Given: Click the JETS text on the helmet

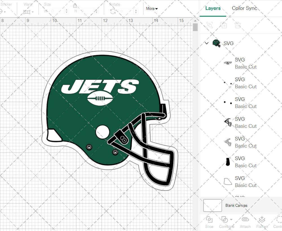Looking at the screenshot, I should 100,87.
